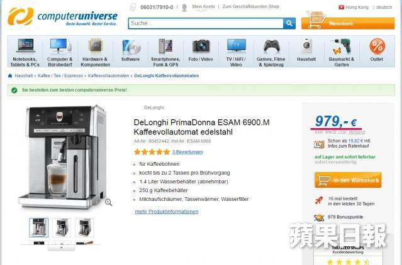402x265 pixels.
Task: Zoom product image with magnifier icon
Action: click(108, 202)
